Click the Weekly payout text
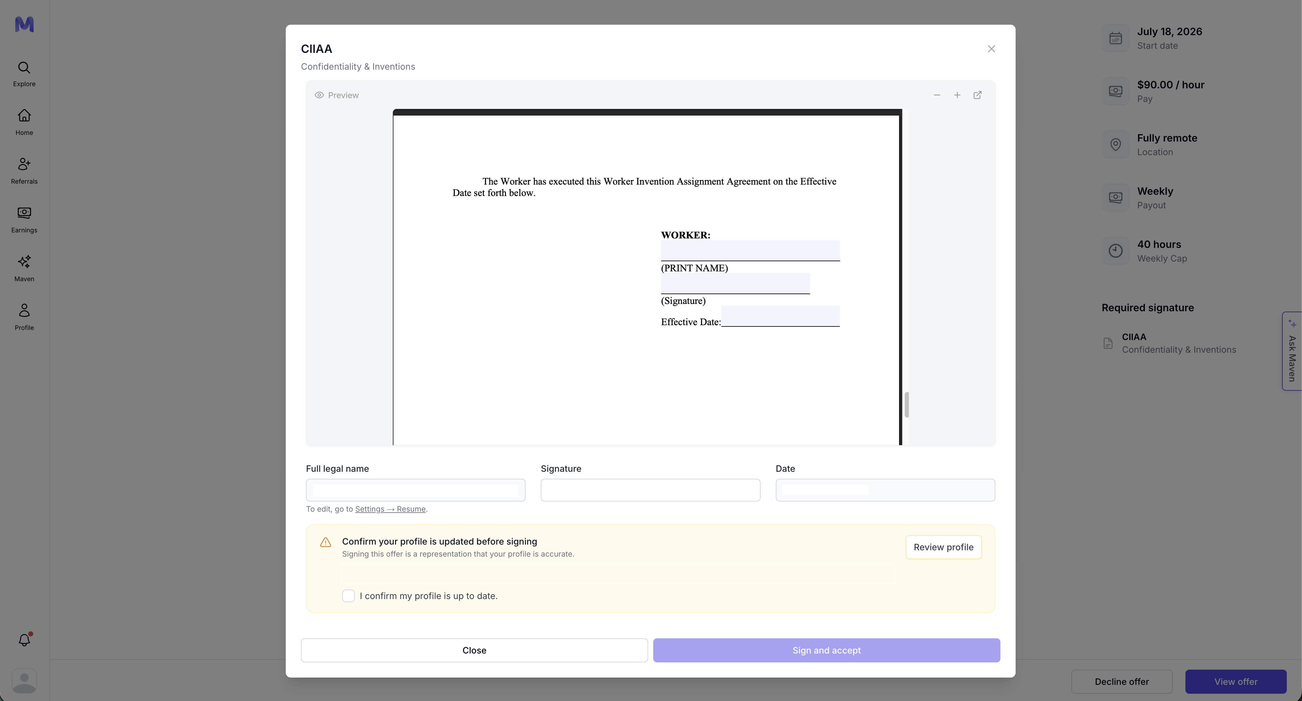This screenshot has width=1302, height=701. tap(1155, 192)
